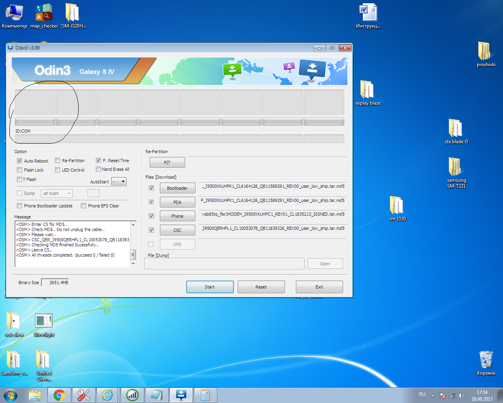Image resolution: width=503 pixels, height=403 pixels.
Task: Open the proshivki desktop folder
Action: tap(485, 54)
